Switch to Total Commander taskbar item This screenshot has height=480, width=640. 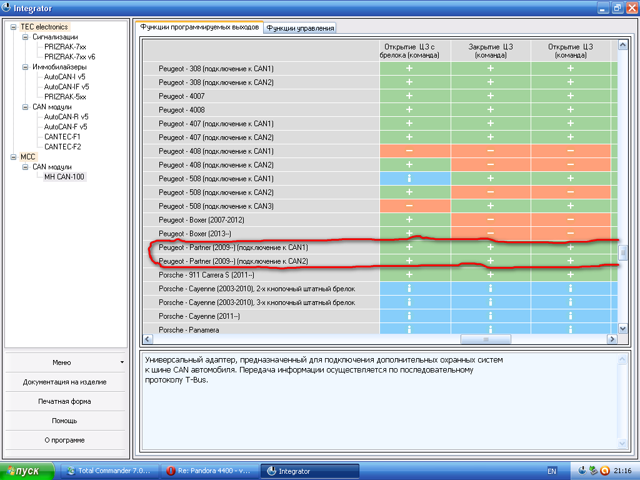pyautogui.click(x=109, y=471)
